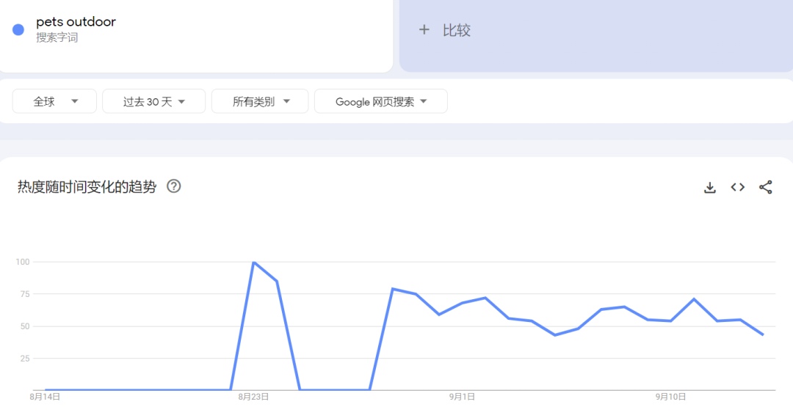Expand the 全球 region dropdown
The image size is (793, 418).
[x=54, y=101]
